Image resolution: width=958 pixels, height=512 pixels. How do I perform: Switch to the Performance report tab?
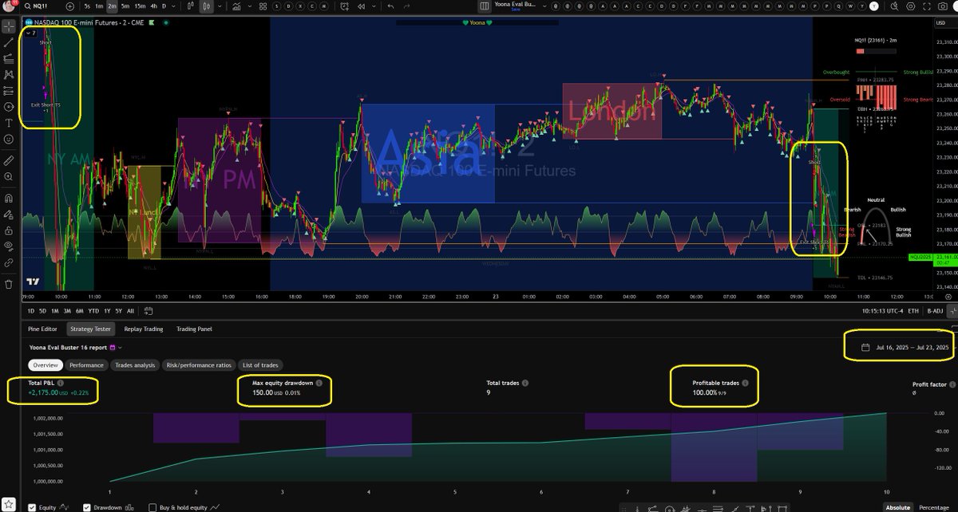coord(85,364)
